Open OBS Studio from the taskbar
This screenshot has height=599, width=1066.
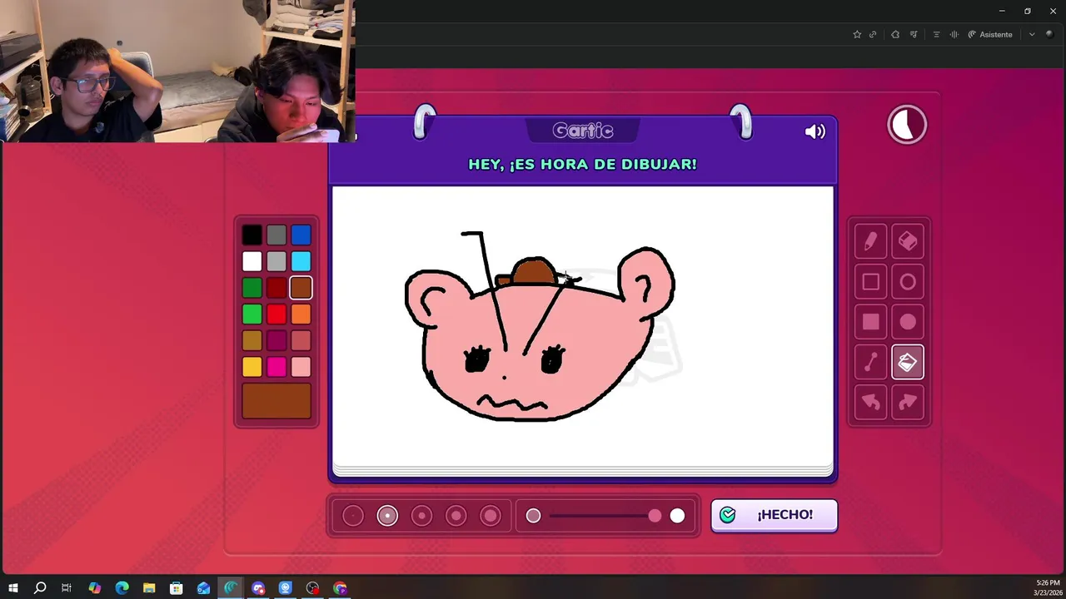click(312, 588)
